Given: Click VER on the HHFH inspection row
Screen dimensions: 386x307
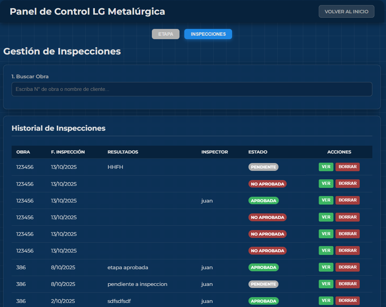Looking at the screenshot, I should [326, 167].
